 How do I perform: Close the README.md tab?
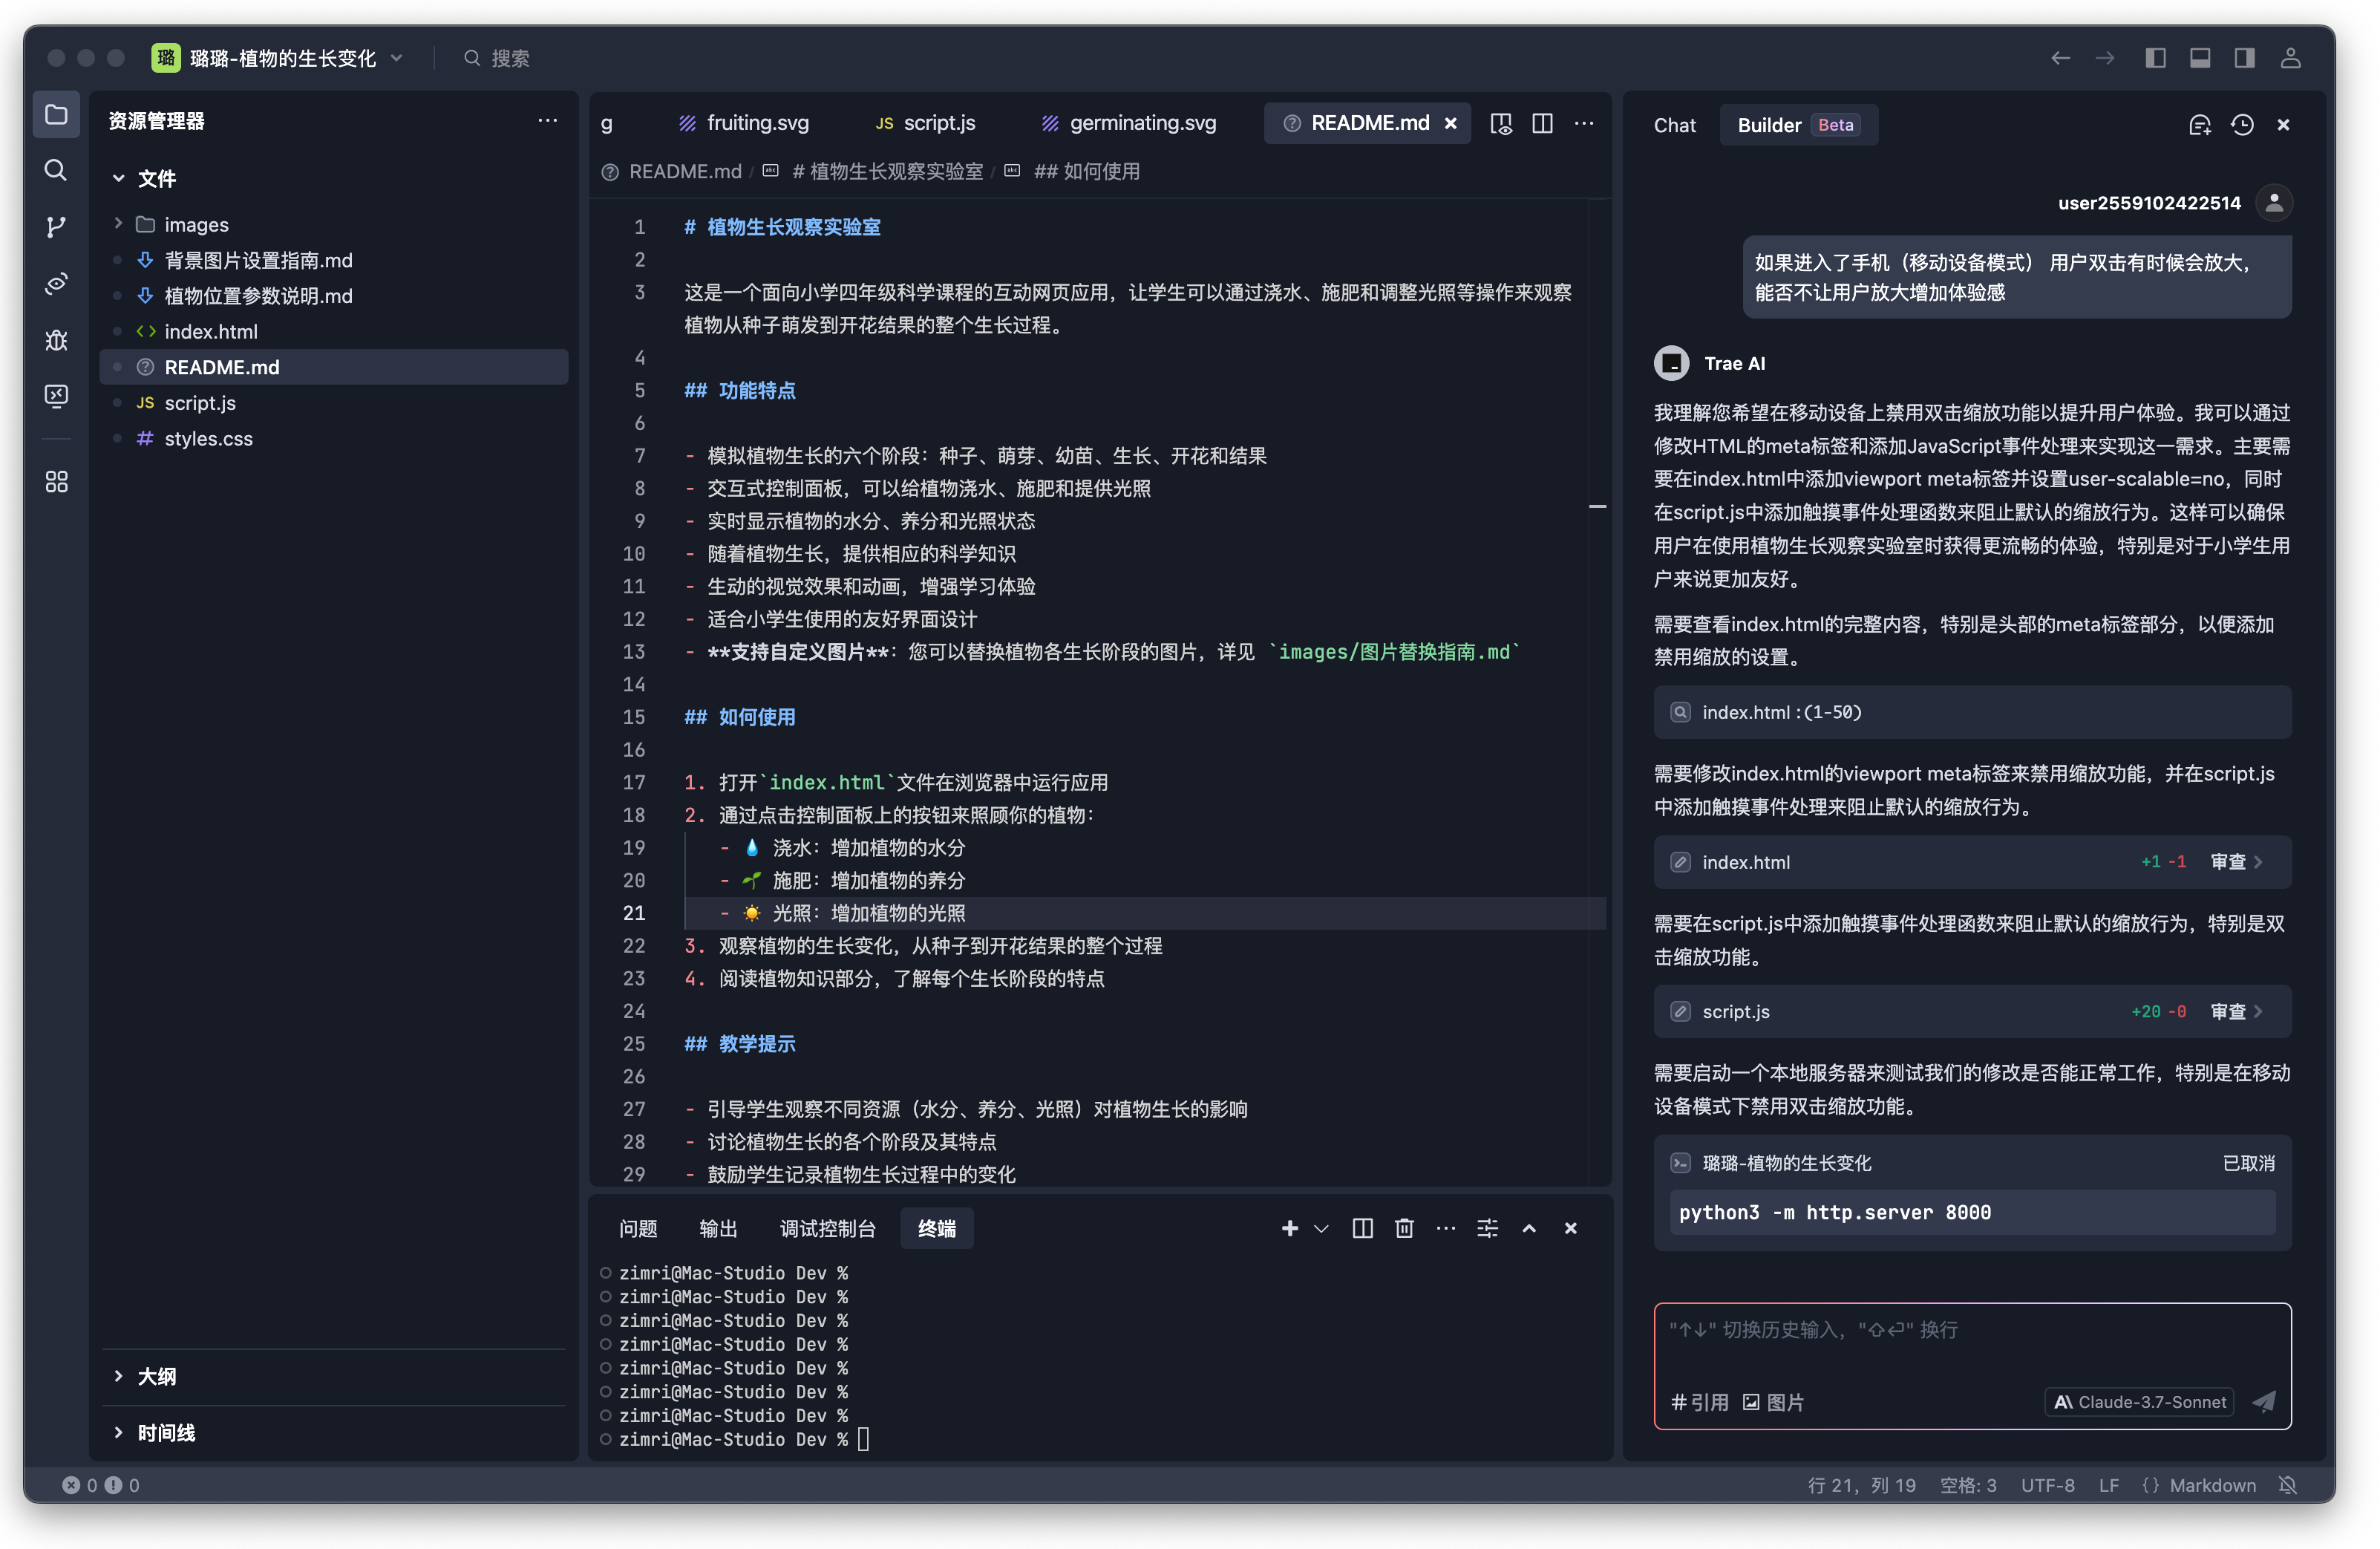[x=1451, y=123]
